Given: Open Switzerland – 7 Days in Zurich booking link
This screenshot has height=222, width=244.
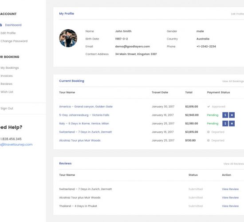Looking at the screenshot, I should pos(86,132).
